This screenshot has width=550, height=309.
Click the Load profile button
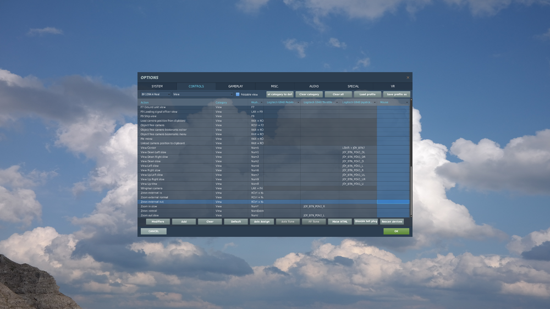pyautogui.click(x=367, y=95)
